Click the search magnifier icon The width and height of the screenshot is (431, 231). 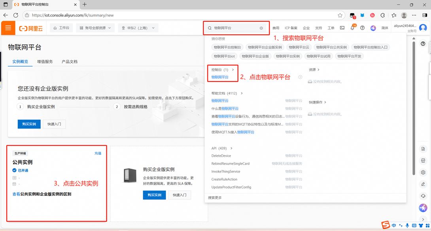click(210, 28)
